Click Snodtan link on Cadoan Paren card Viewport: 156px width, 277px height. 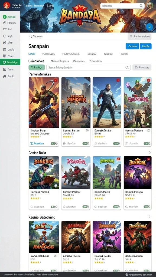coord(37,143)
